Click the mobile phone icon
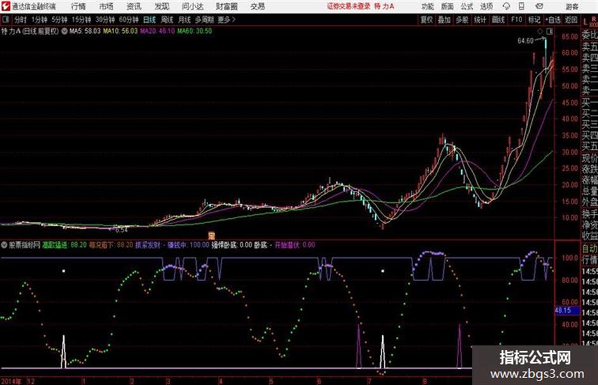The height and width of the screenshot is (385, 598). point(521,6)
